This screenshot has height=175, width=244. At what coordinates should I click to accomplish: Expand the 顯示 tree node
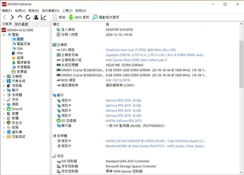[4, 90]
